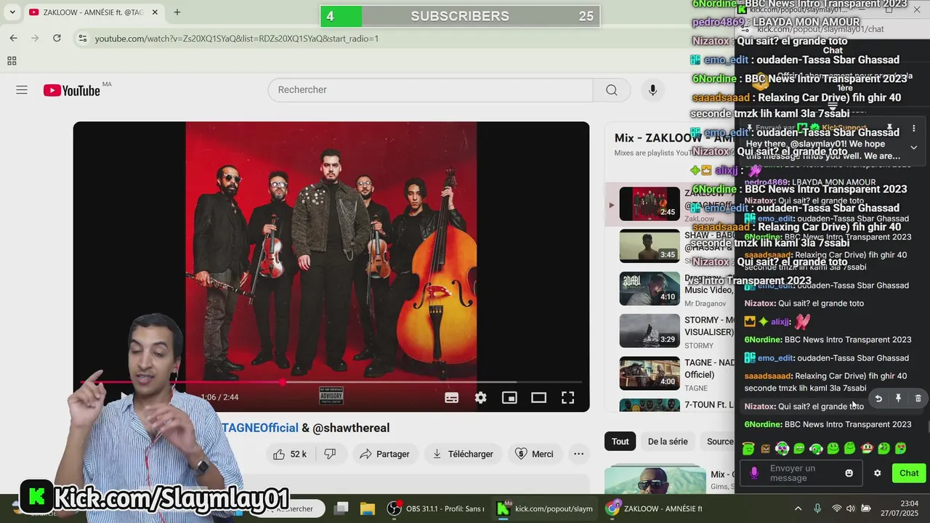The width and height of the screenshot is (930, 523).
Task: Open the File Explorer taskbar icon
Action: click(367, 508)
